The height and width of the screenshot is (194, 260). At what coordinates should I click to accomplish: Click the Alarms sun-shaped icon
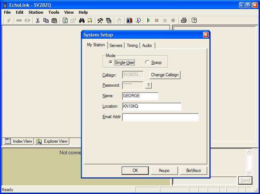90,21
